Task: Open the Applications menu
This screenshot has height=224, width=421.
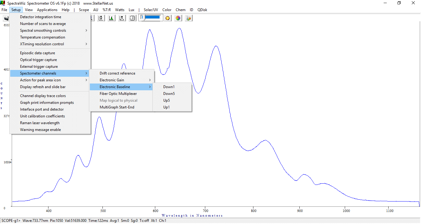Action: (x=47, y=10)
